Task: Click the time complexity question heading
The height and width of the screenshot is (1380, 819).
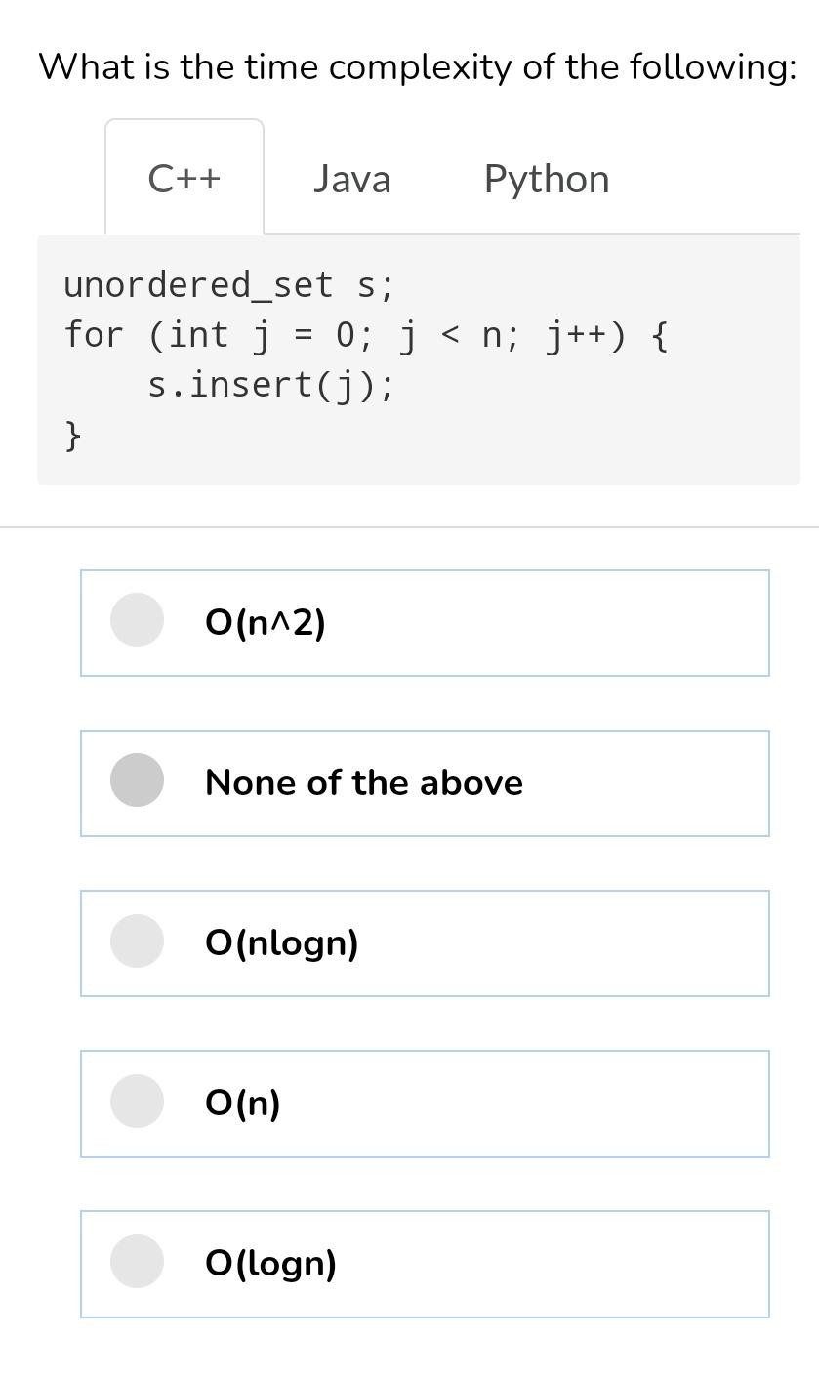Action: point(418,67)
